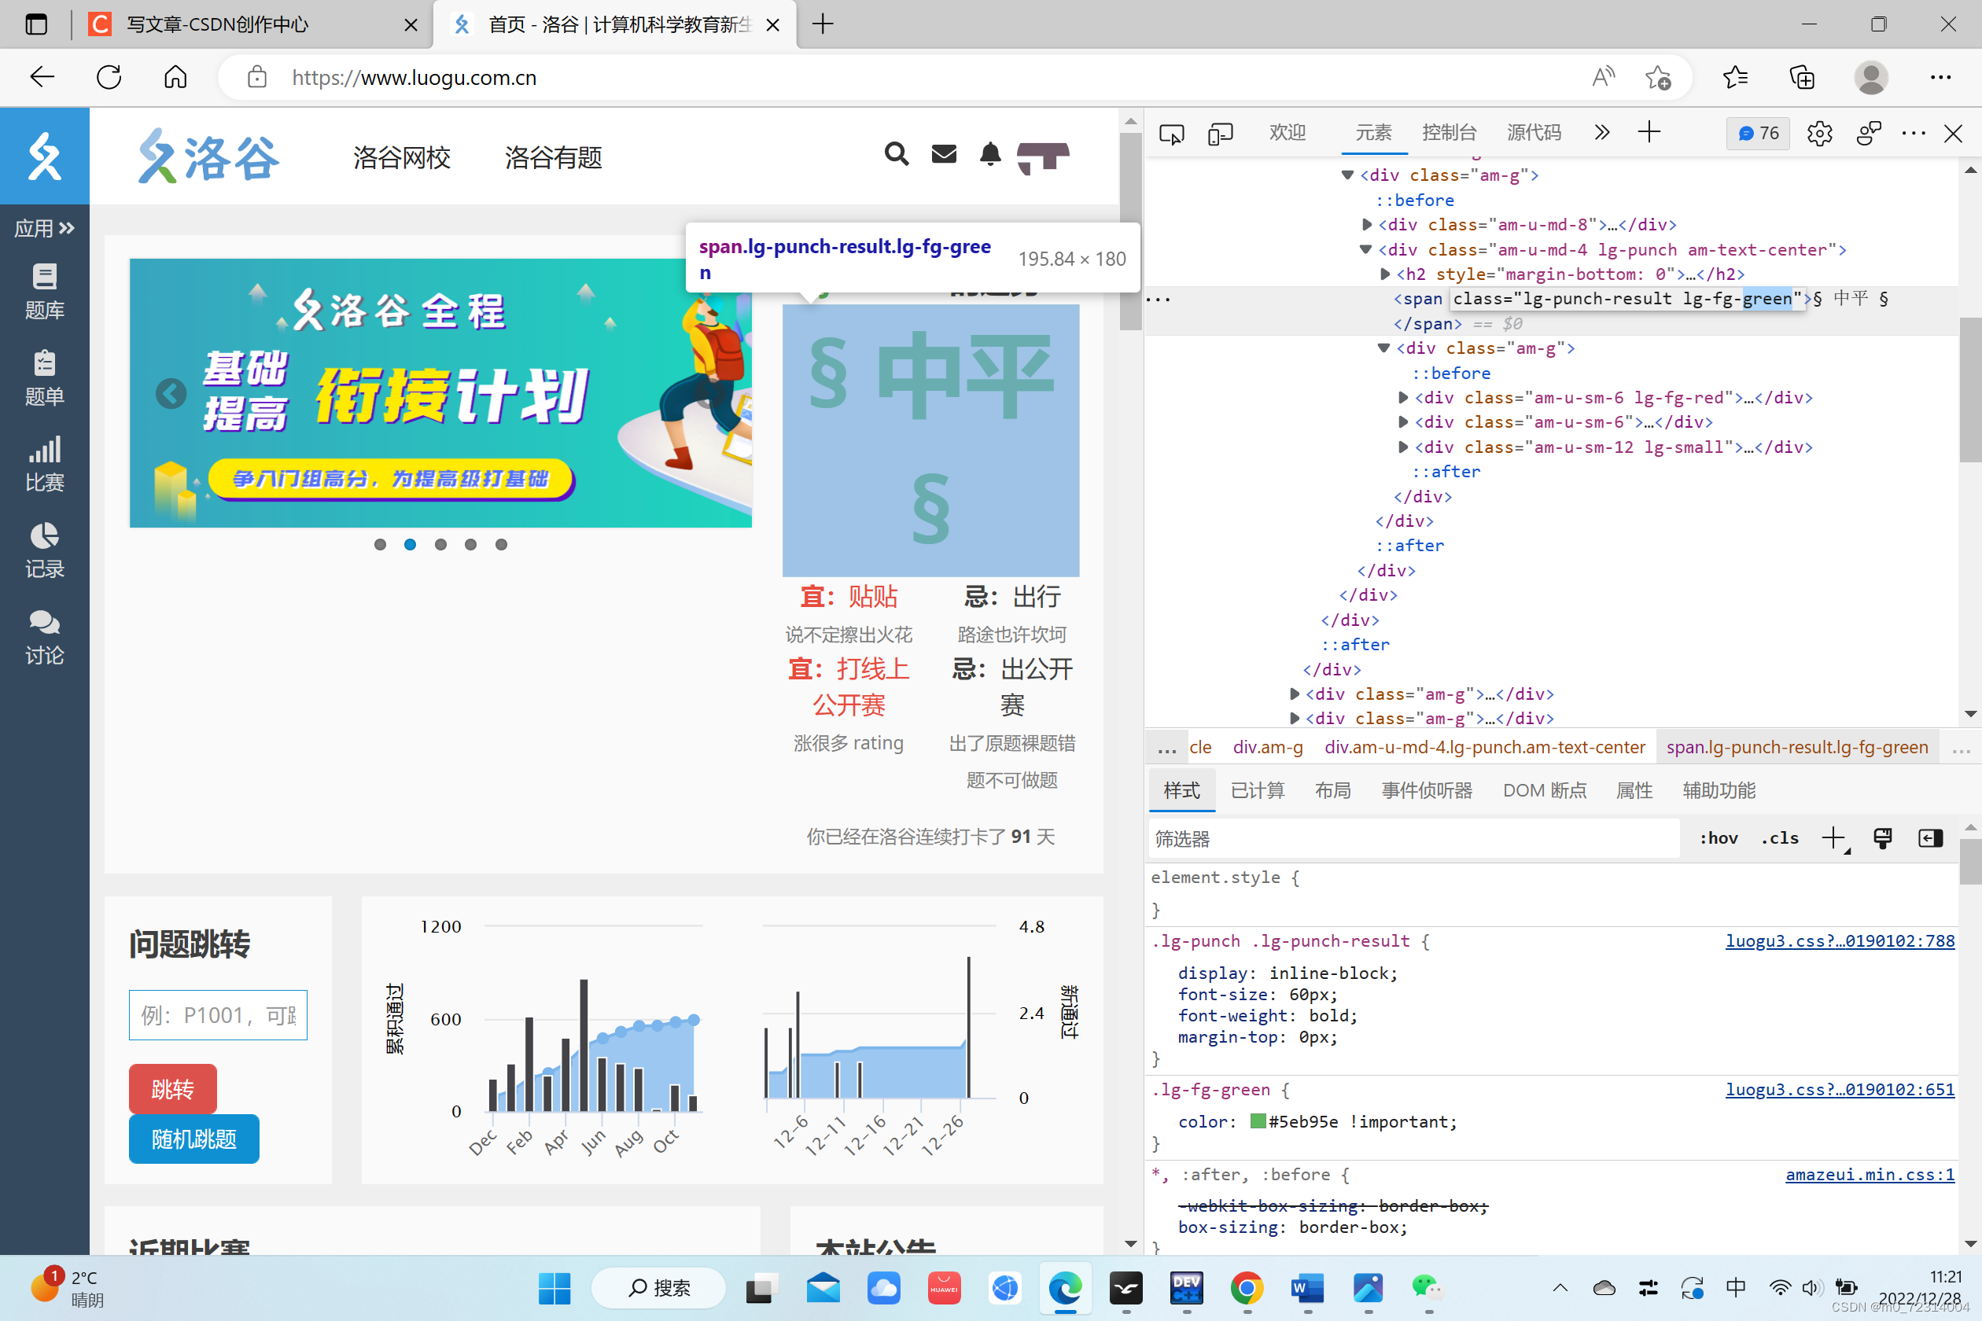The image size is (1982, 1321).
Task: Select the second carousel dot indicator
Action: [411, 545]
